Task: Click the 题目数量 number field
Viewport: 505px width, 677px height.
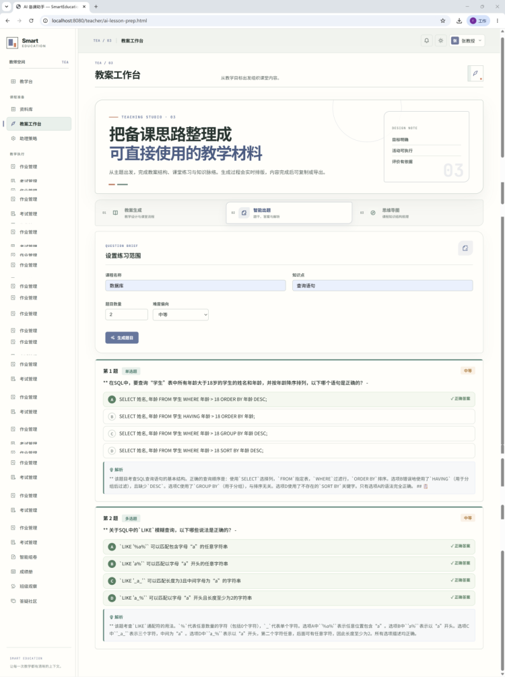Action: pos(127,314)
